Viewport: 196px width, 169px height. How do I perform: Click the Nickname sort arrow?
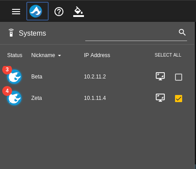[59, 56]
